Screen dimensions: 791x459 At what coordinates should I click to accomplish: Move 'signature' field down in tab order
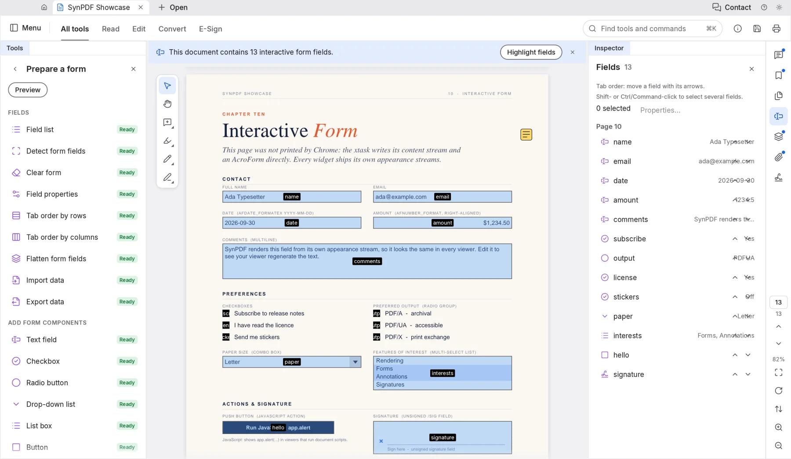pos(748,374)
